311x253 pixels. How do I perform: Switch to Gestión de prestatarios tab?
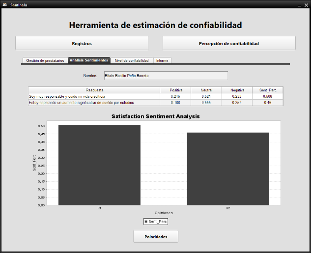[x=45, y=60]
